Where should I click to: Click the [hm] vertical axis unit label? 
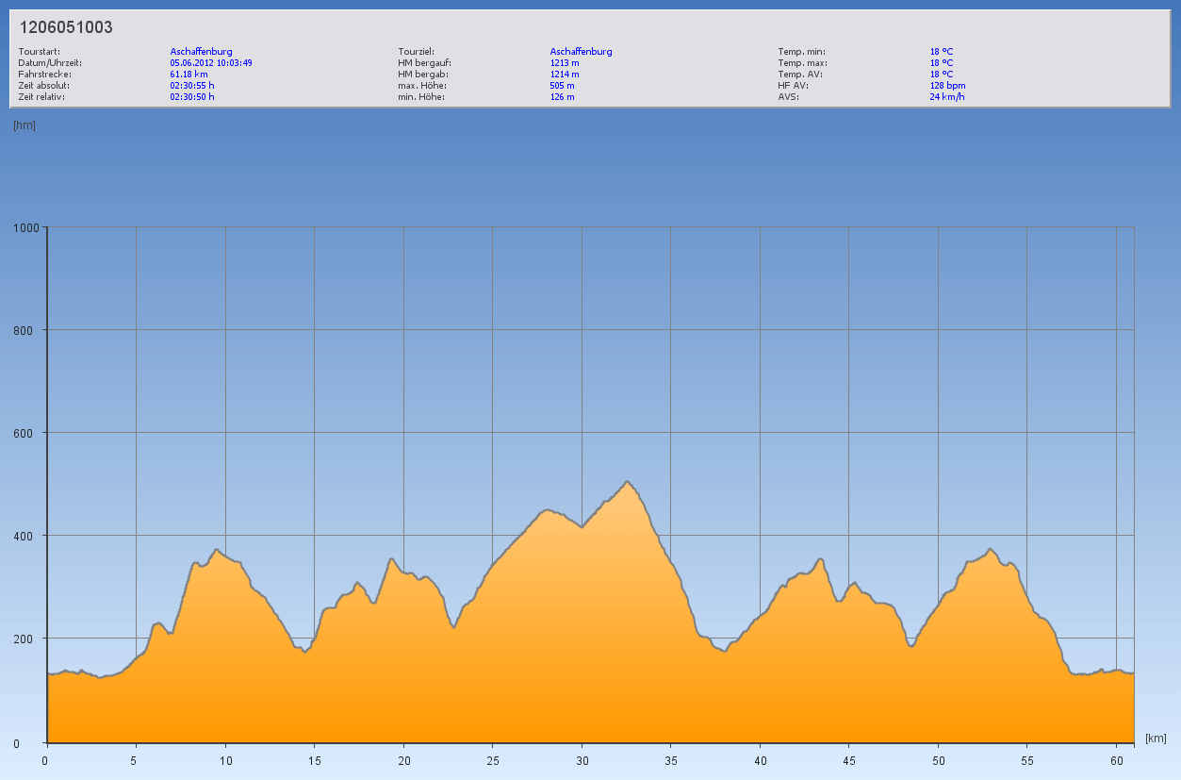tap(25, 125)
